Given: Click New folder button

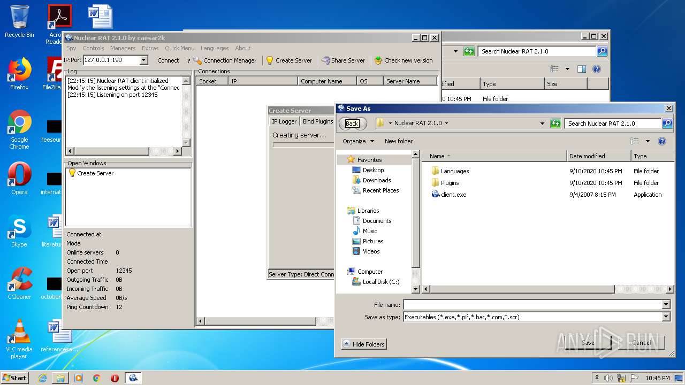Looking at the screenshot, I should pyautogui.click(x=398, y=141).
